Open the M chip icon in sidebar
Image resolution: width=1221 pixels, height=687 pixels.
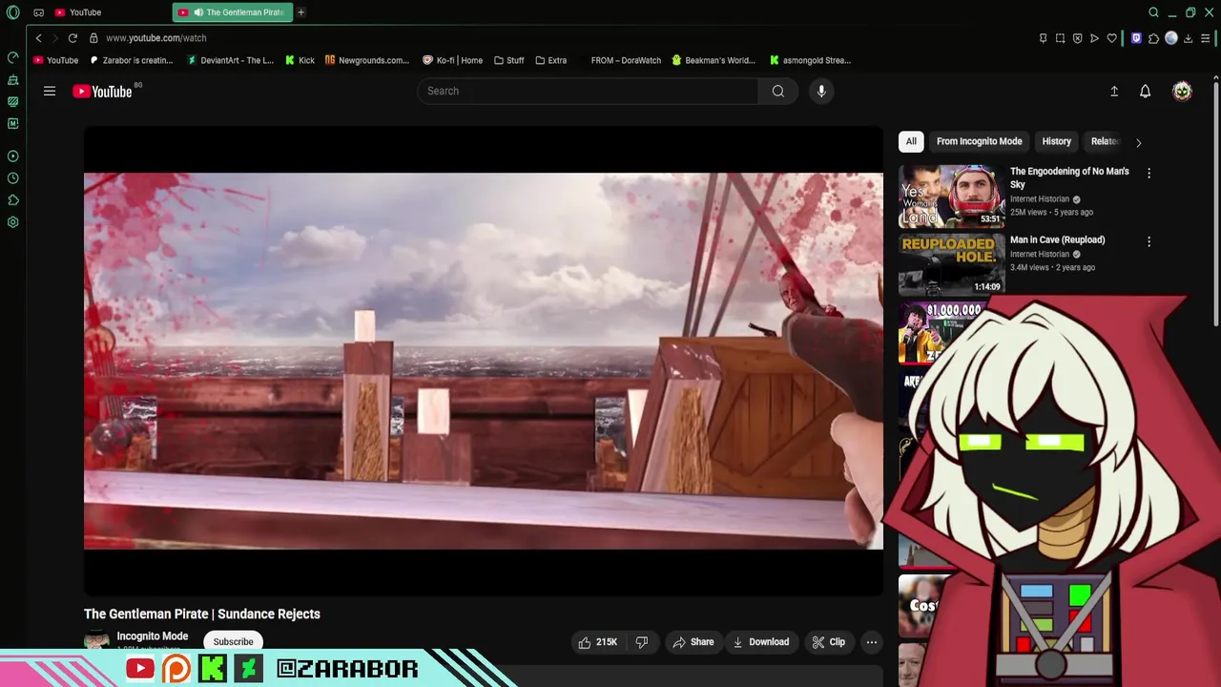[x=12, y=123]
